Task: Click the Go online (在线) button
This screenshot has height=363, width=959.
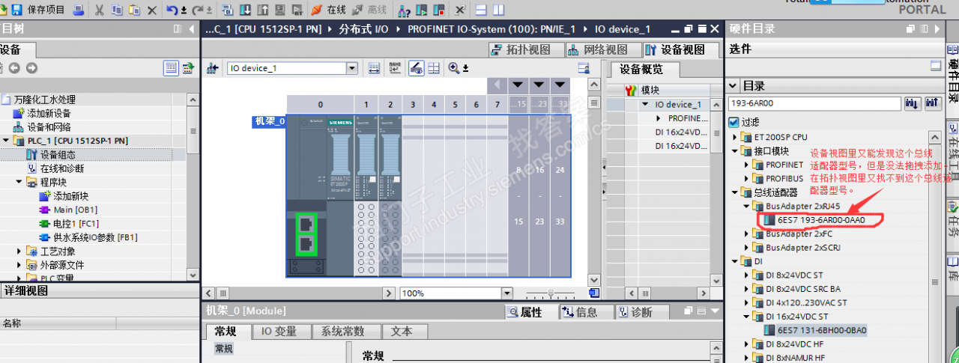Action: click(328, 10)
